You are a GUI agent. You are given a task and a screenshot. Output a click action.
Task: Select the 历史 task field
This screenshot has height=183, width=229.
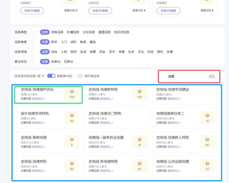[x=102, y=52]
